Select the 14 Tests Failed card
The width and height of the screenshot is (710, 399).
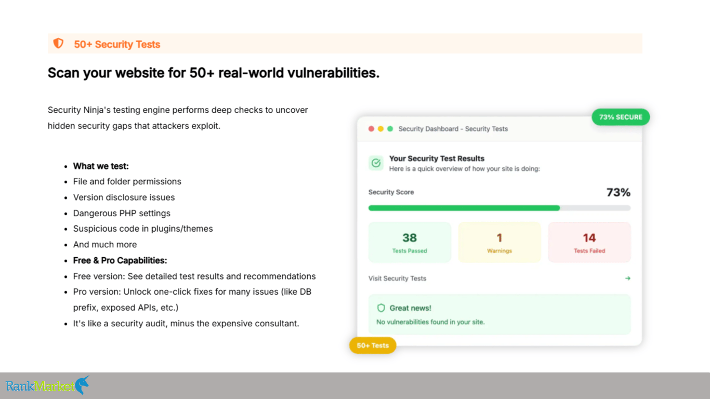click(x=589, y=243)
